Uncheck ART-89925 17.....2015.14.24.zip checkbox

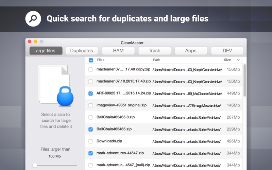point(90,93)
